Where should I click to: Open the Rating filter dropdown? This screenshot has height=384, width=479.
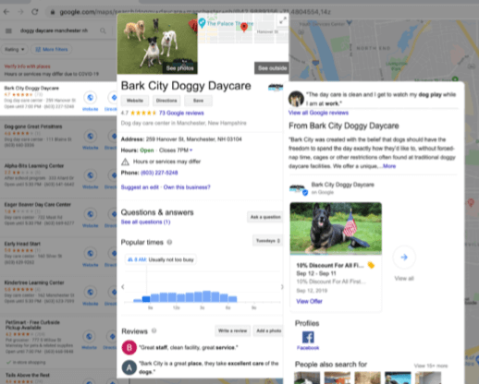14,50
